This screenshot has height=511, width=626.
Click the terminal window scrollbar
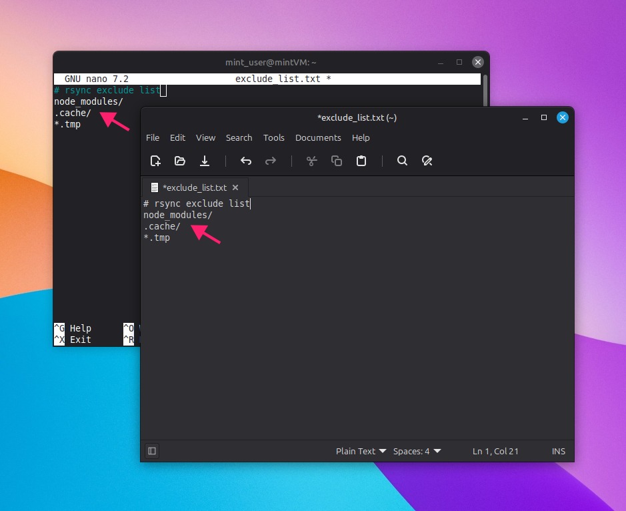click(x=485, y=90)
